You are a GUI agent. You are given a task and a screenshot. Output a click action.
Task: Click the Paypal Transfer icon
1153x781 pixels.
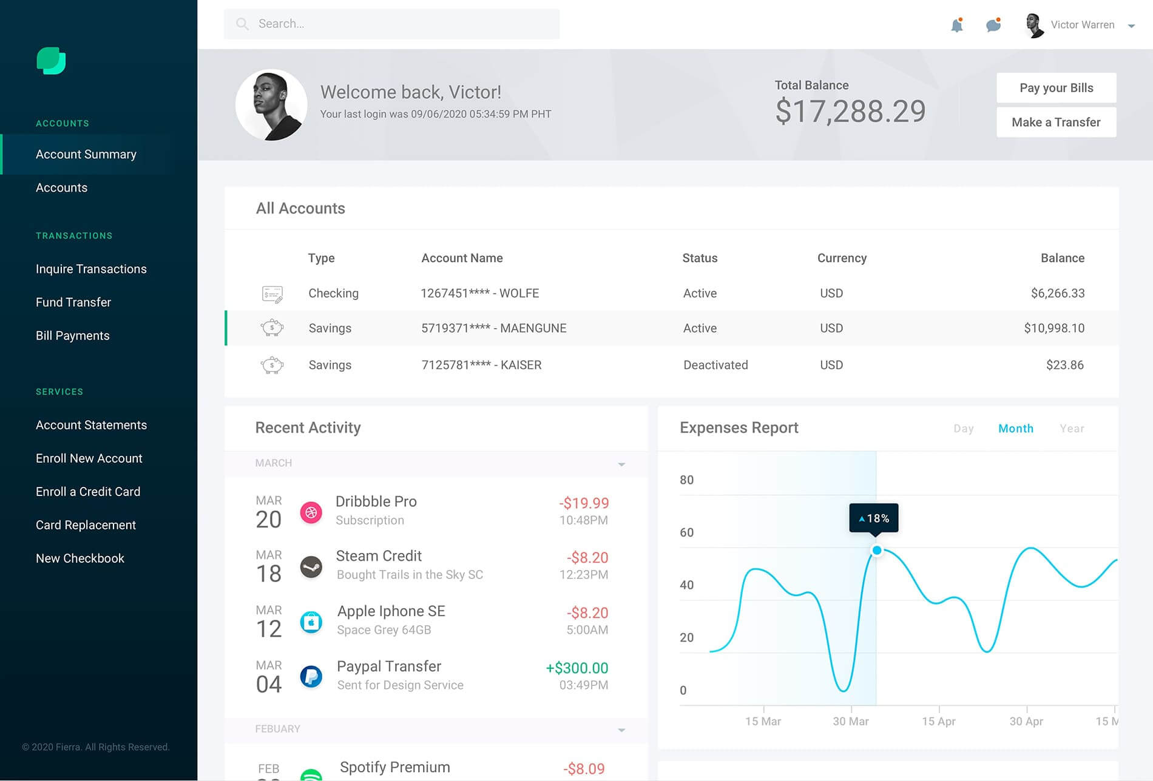coord(311,676)
